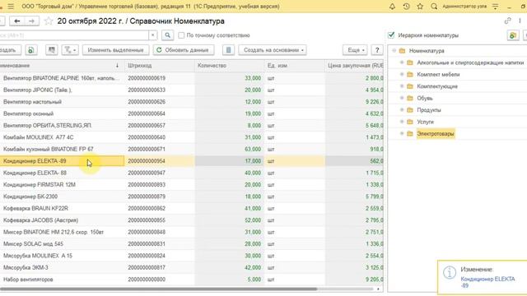This screenshot has height=296, width=527.
Task: Click the horizontal scrollbar of the list
Action: click(x=158, y=289)
